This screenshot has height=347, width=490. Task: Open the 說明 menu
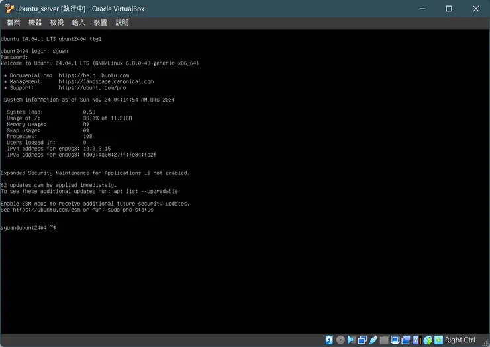[x=122, y=22]
